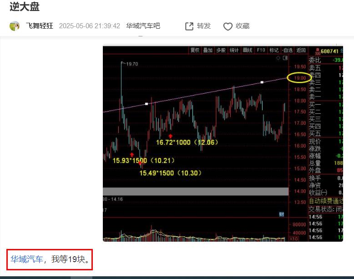
Task: Choose the 画线 drawing tool
Action: coord(248,50)
